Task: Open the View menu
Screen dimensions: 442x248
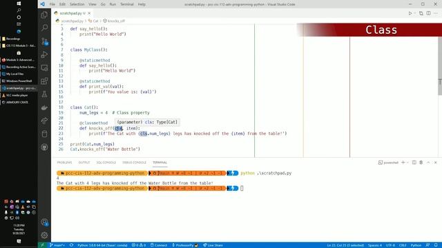Action: pyautogui.click(x=92, y=4)
